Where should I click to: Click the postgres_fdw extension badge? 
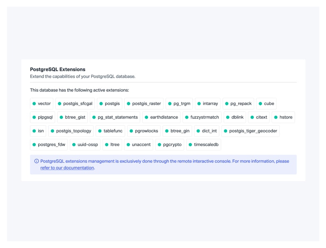[x=49, y=145]
